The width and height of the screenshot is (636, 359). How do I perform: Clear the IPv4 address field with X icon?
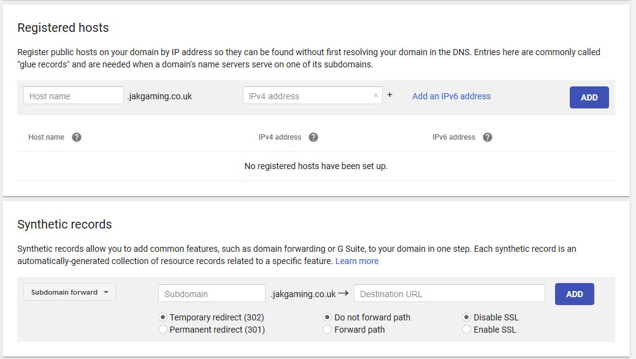(x=376, y=95)
